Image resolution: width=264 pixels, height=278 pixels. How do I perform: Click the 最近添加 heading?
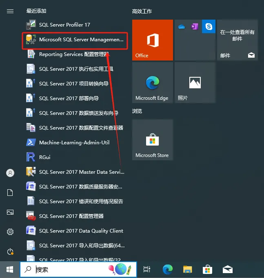(36, 11)
